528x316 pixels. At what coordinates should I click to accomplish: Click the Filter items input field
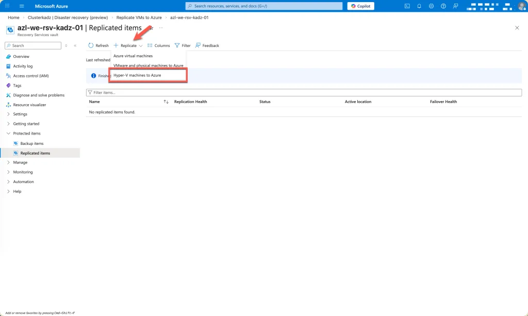[304, 93]
